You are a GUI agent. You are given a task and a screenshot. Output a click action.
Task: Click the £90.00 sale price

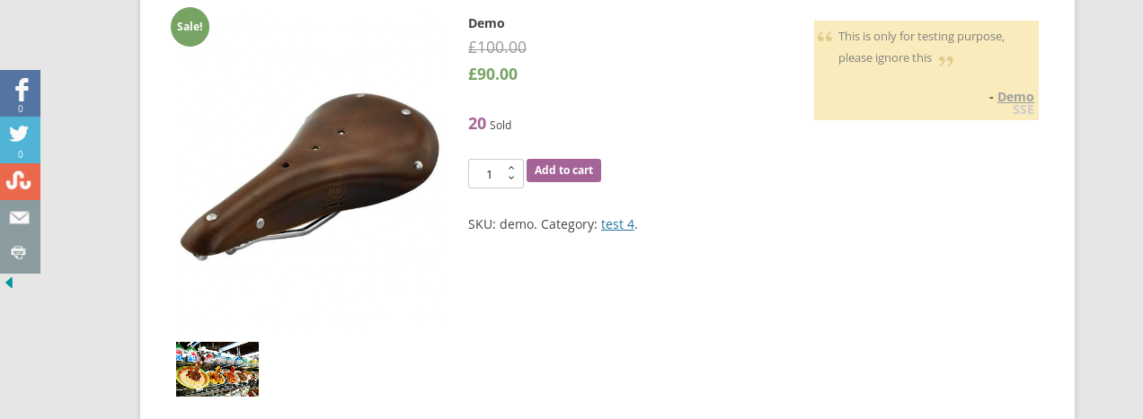click(492, 74)
